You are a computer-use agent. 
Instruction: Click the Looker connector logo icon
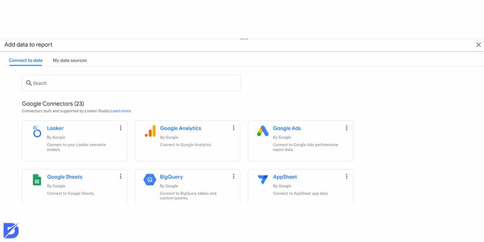[x=37, y=131]
